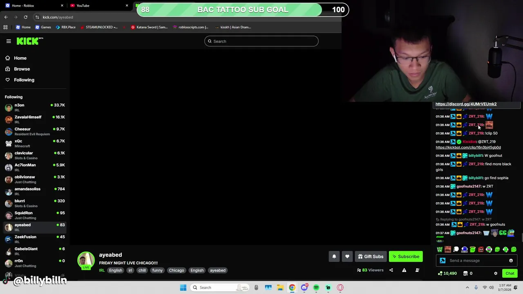523x294 pixels.
Task: Insert the angry red face quick emote
Action: click(481, 249)
